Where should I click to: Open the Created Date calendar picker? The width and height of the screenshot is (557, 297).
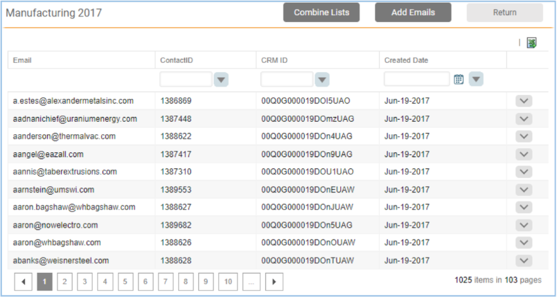(x=459, y=80)
